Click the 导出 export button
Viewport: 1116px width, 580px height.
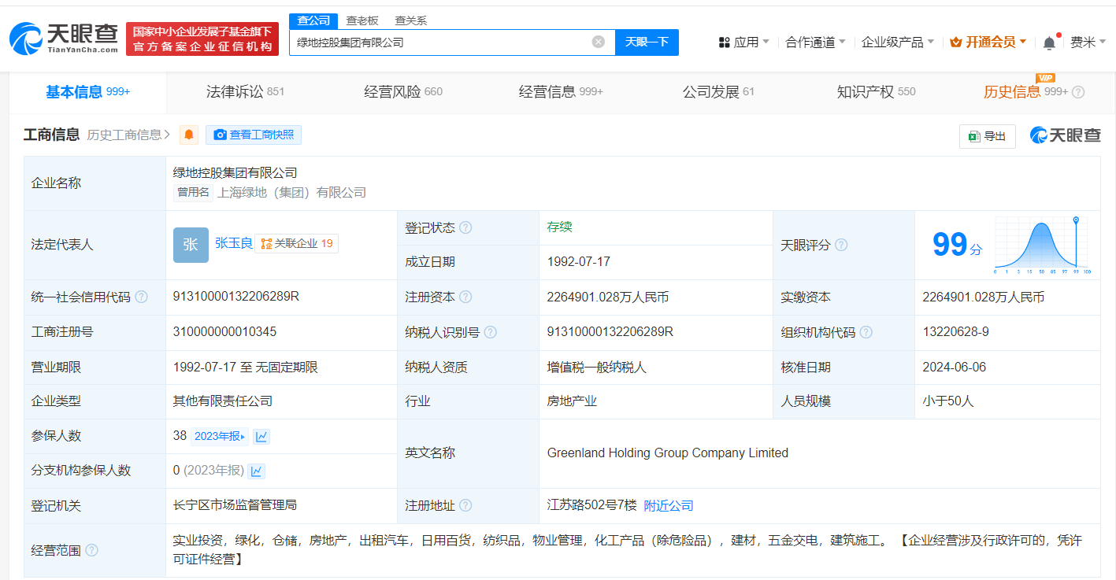(988, 136)
